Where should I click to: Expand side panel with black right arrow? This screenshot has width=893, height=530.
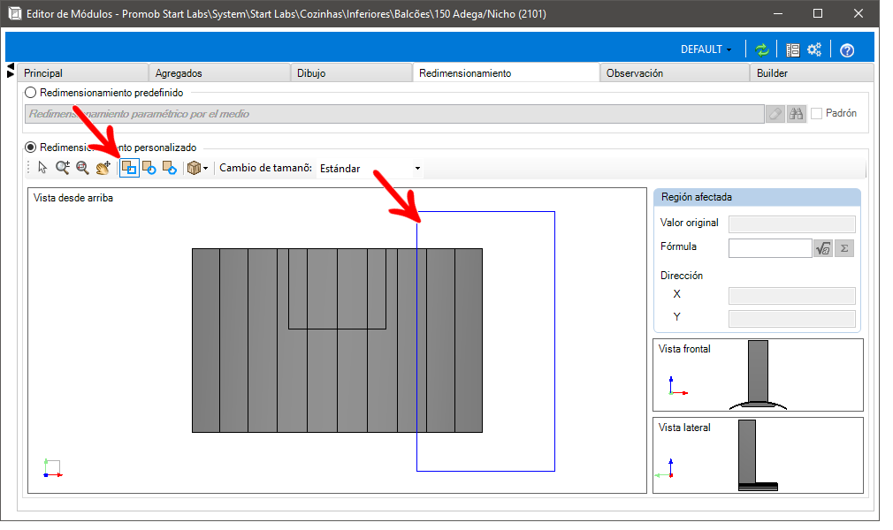[x=11, y=74]
